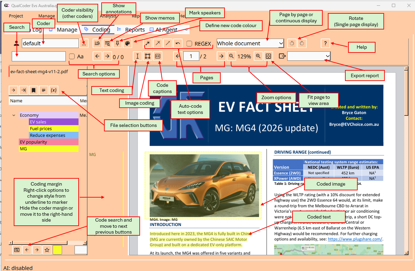The height and width of the screenshot is (271, 415).
Task: Click the Mark speakers pin icon
Action: 117,43
